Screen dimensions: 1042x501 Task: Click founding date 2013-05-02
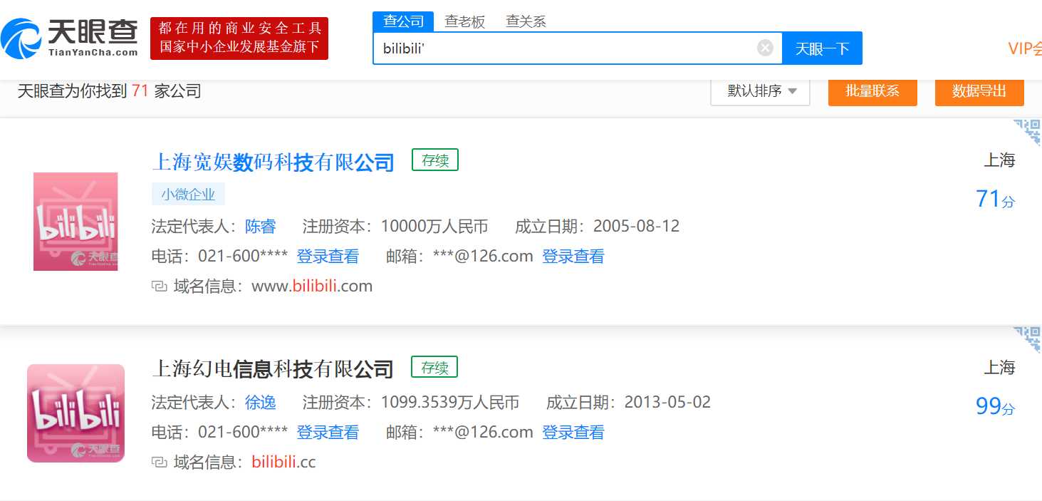pyautogui.click(x=667, y=402)
